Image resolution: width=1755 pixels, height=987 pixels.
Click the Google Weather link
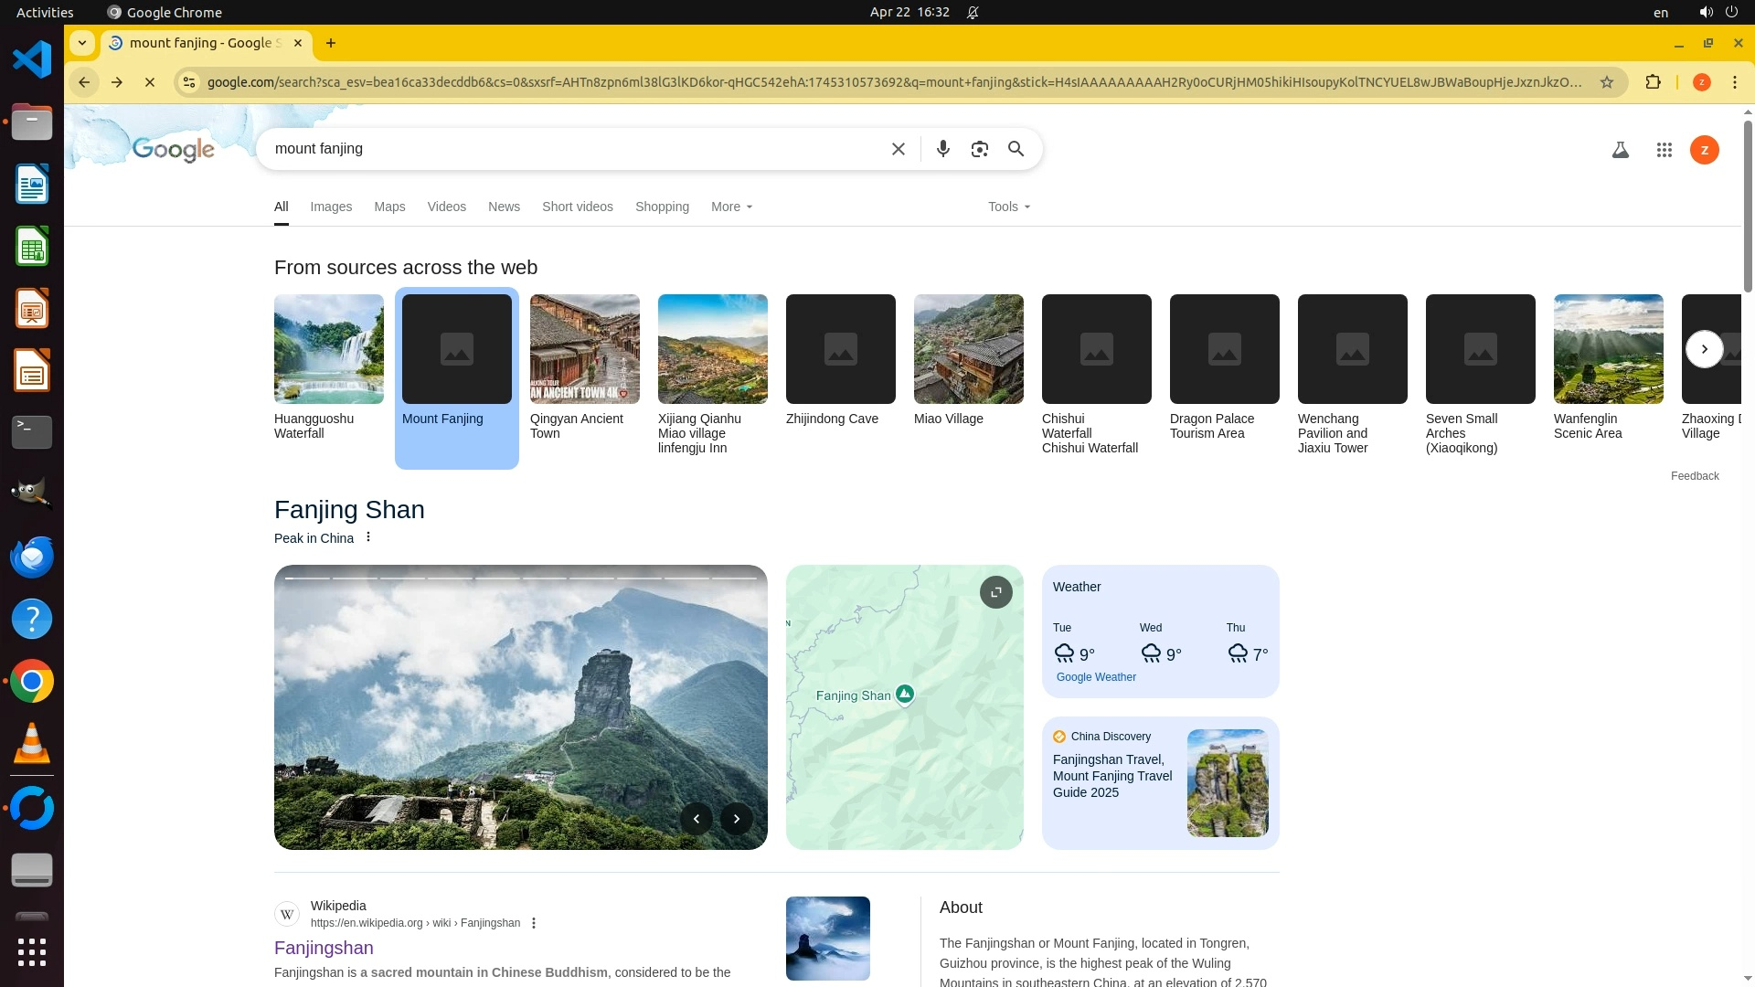(1096, 677)
